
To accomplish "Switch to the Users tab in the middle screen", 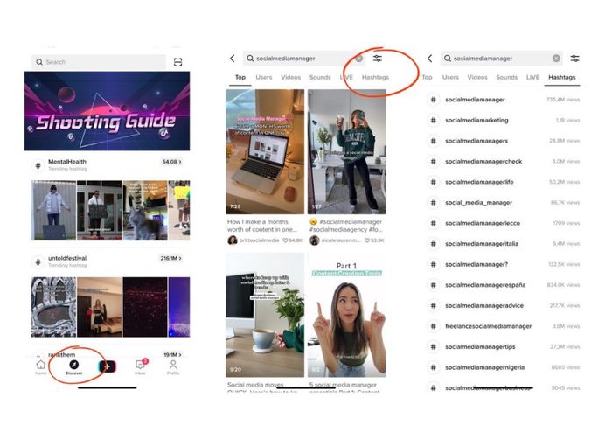I will pyautogui.click(x=264, y=77).
